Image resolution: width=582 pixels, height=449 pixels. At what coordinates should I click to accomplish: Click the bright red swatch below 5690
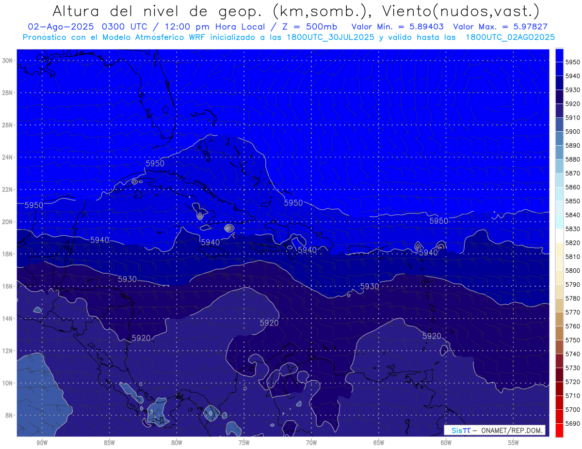[x=559, y=430]
